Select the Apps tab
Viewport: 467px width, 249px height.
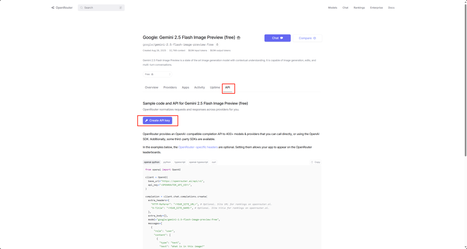pos(185,87)
